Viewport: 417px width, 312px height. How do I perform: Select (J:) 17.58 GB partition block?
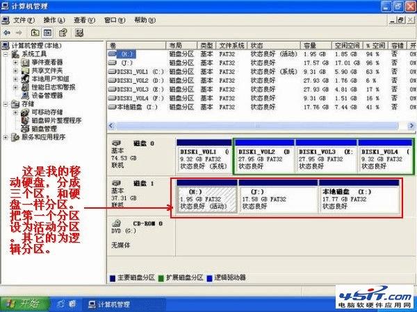click(278, 196)
